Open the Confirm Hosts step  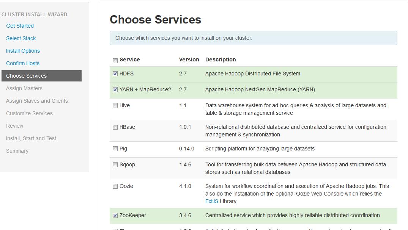pyautogui.click(x=23, y=63)
